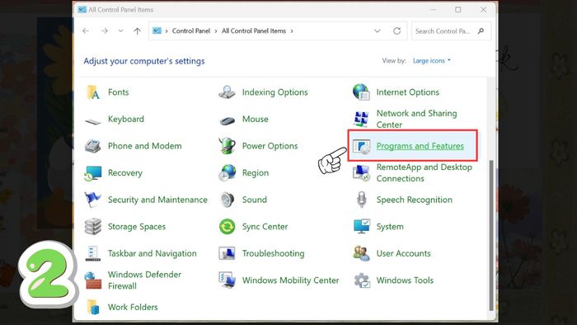The height and width of the screenshot is (325, 577).
Task: Open the Fonts icon
Action: pyautogui.click(x=93, y=92)
